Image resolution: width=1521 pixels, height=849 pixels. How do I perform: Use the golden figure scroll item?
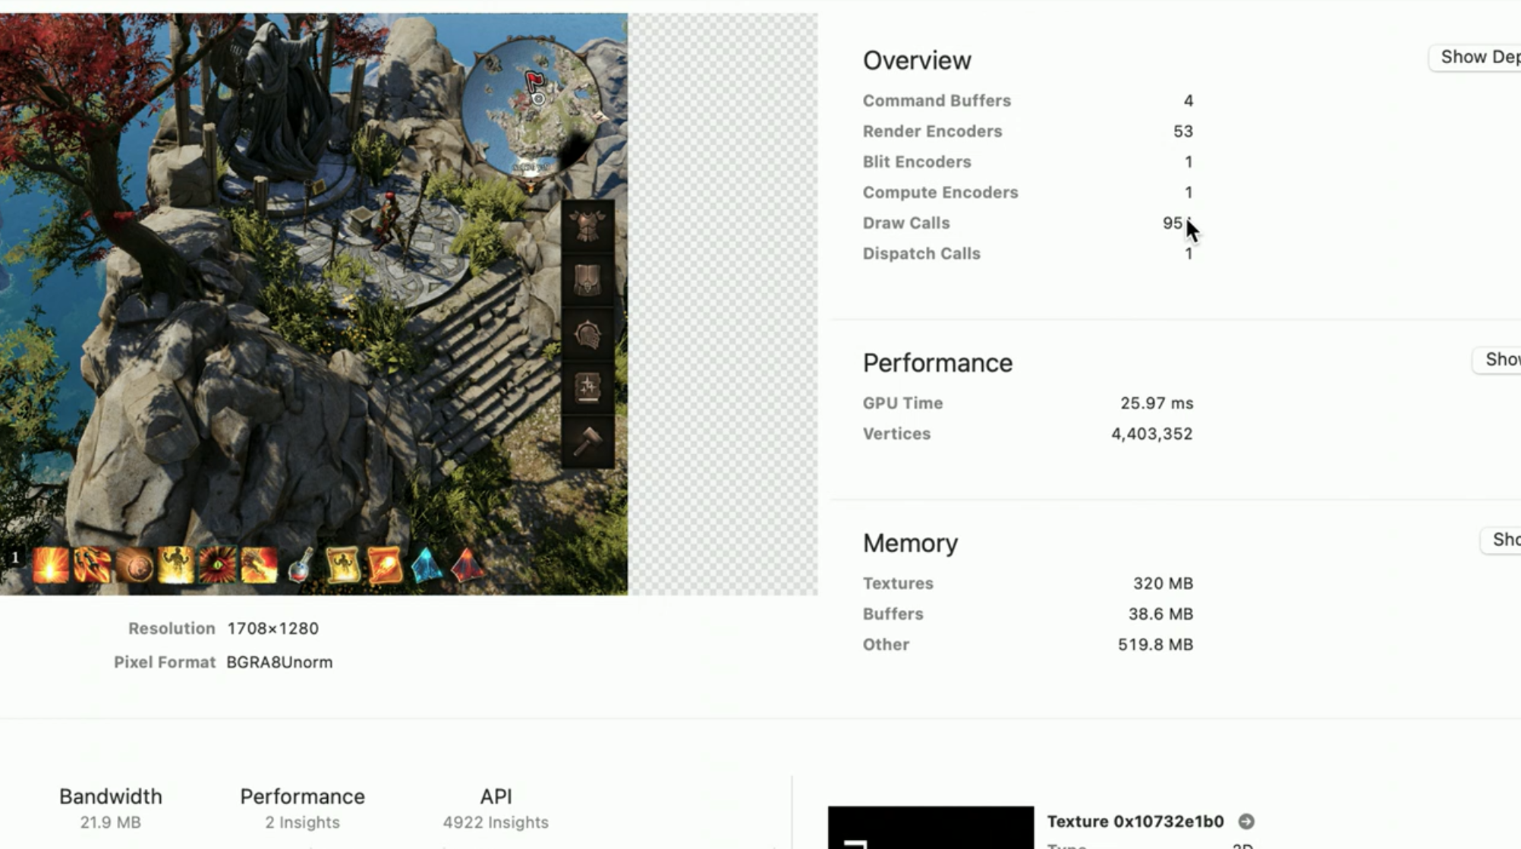(x=342, y=565)
